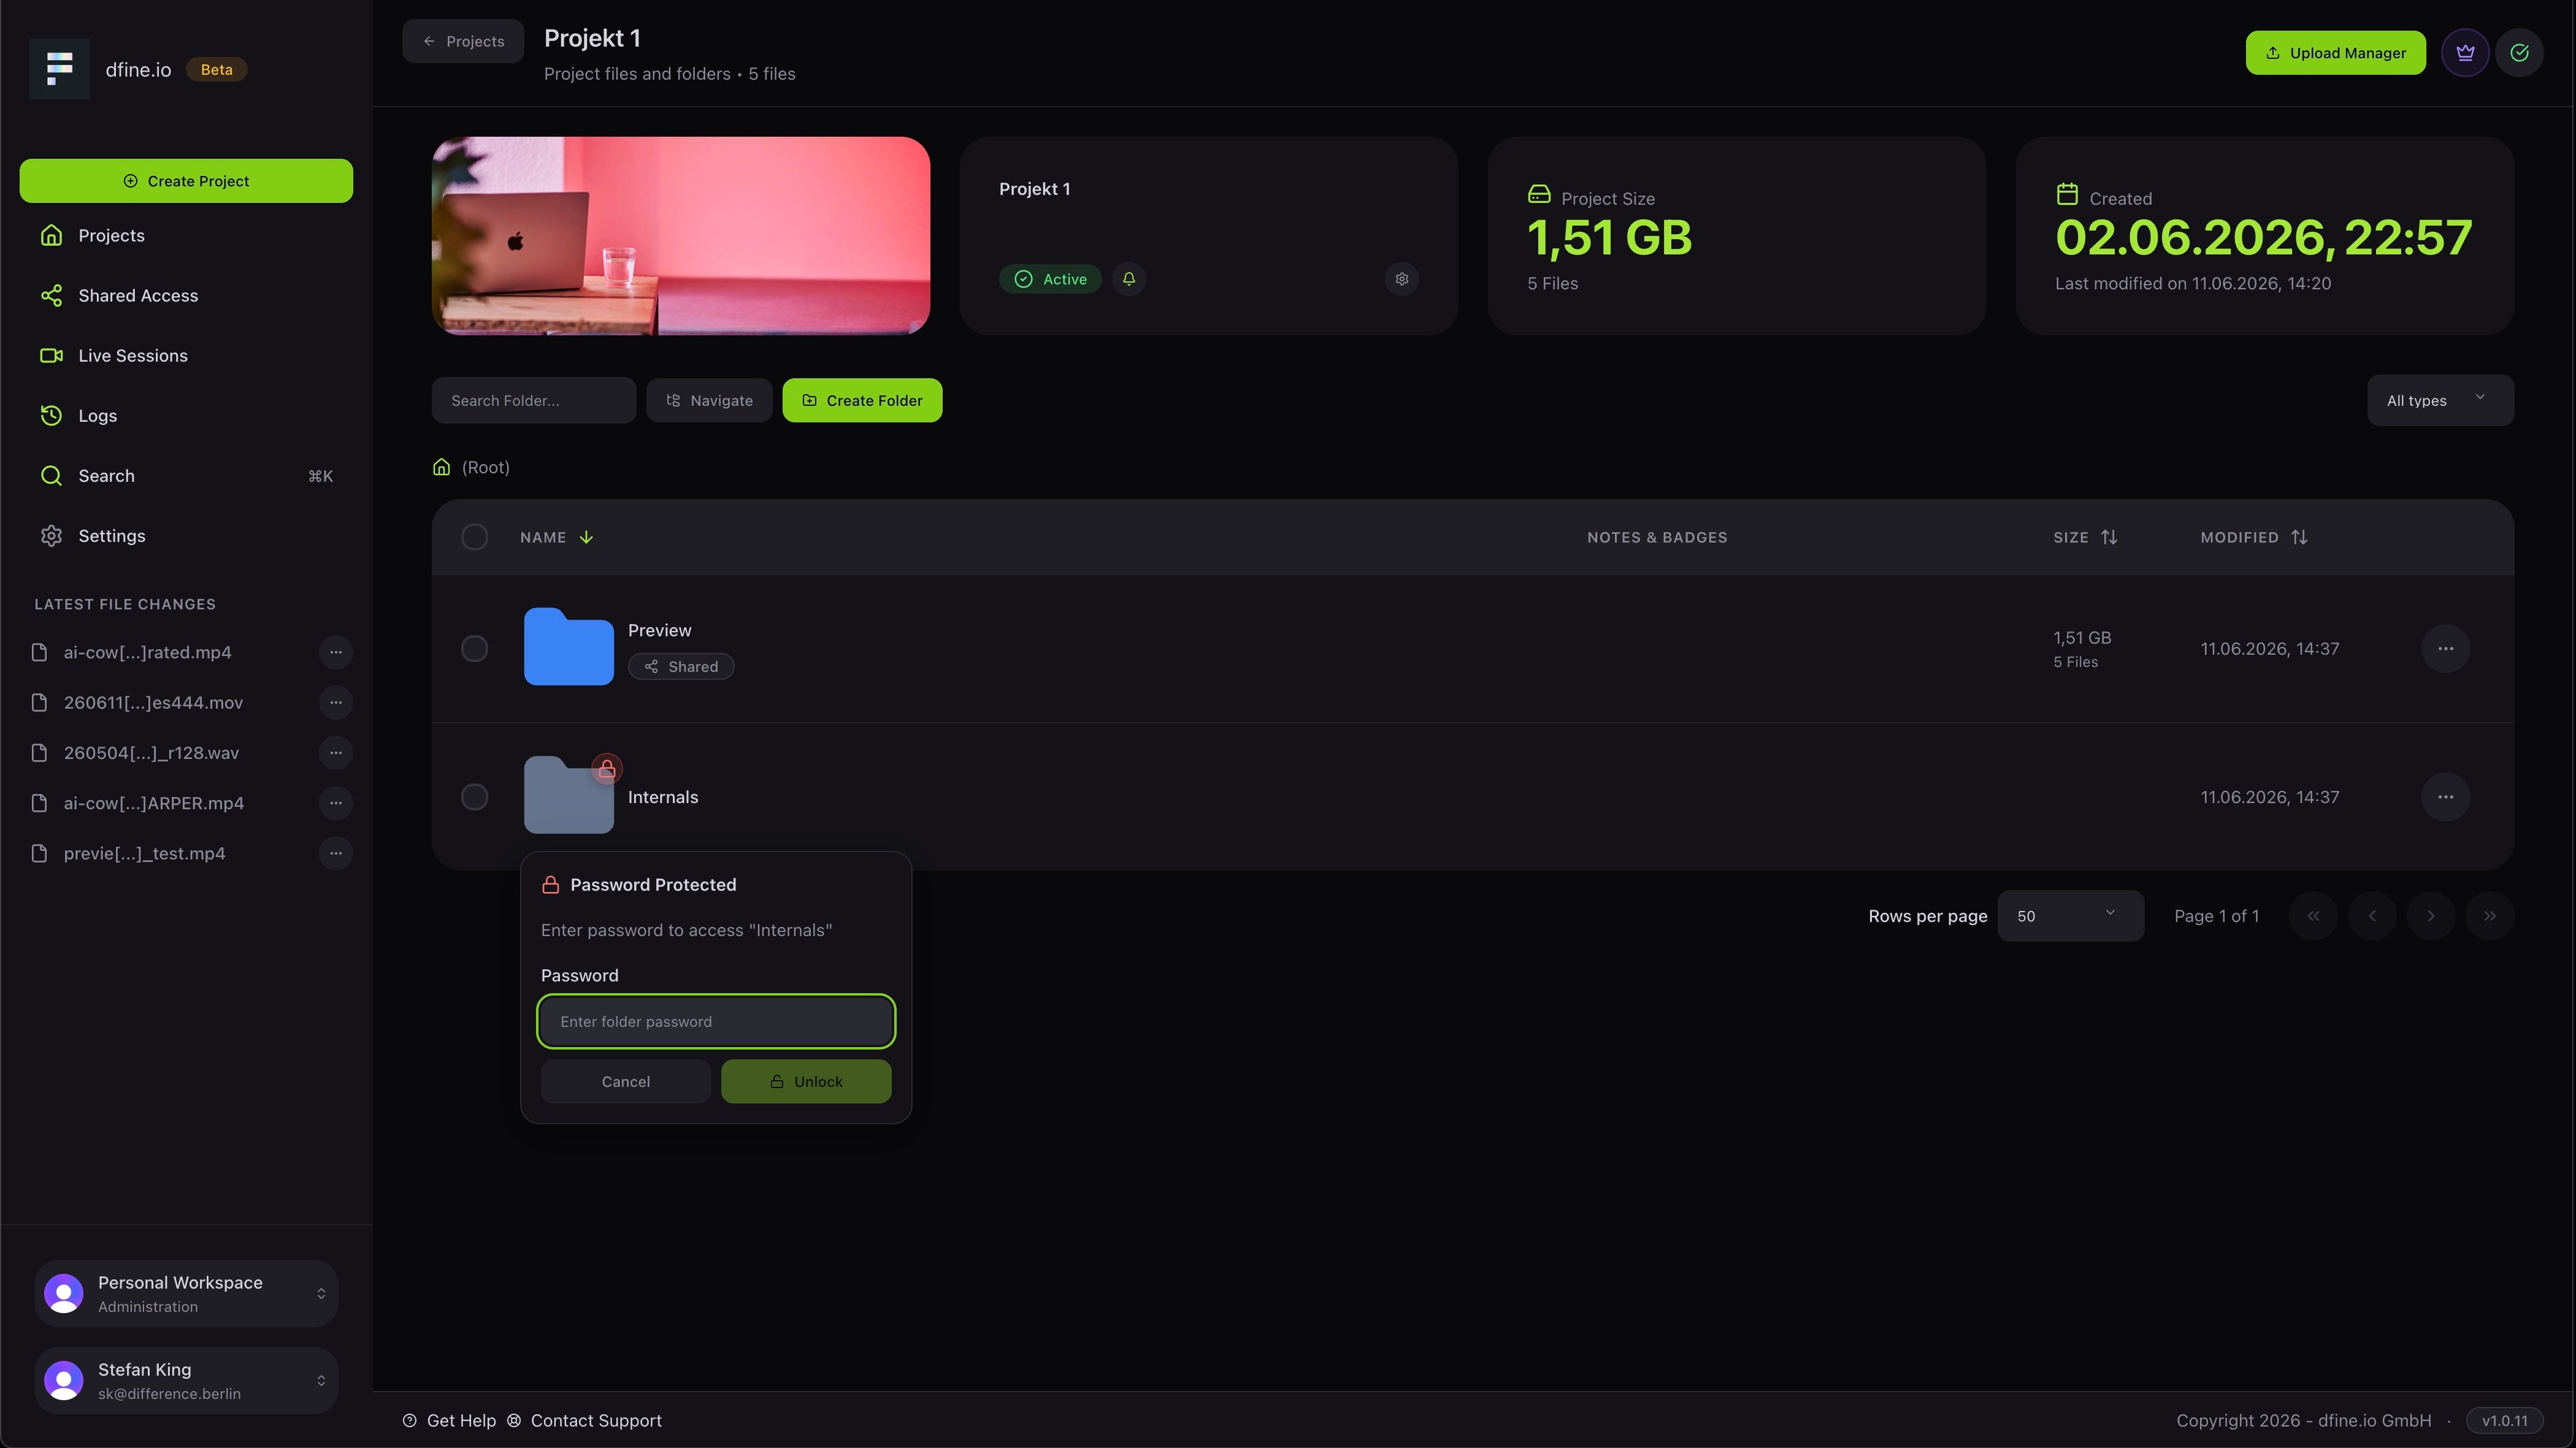Go to the previous page
2576x1448 pixels.
2372,915
